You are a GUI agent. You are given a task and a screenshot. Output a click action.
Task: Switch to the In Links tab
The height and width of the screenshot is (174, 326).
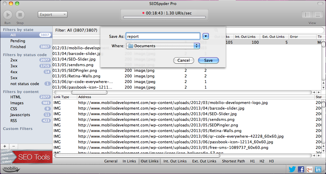pos(129,161)
